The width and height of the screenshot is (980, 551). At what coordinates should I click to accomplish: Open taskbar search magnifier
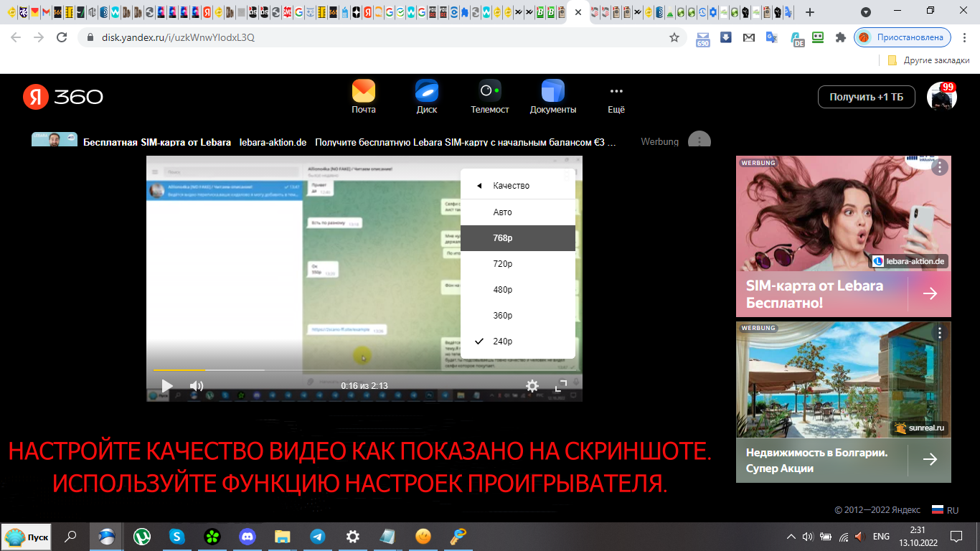click(70, 537)
